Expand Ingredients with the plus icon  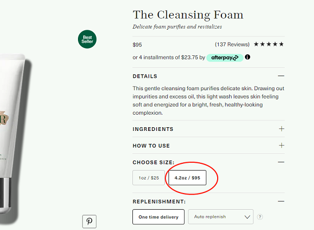[x=282, y=129]
